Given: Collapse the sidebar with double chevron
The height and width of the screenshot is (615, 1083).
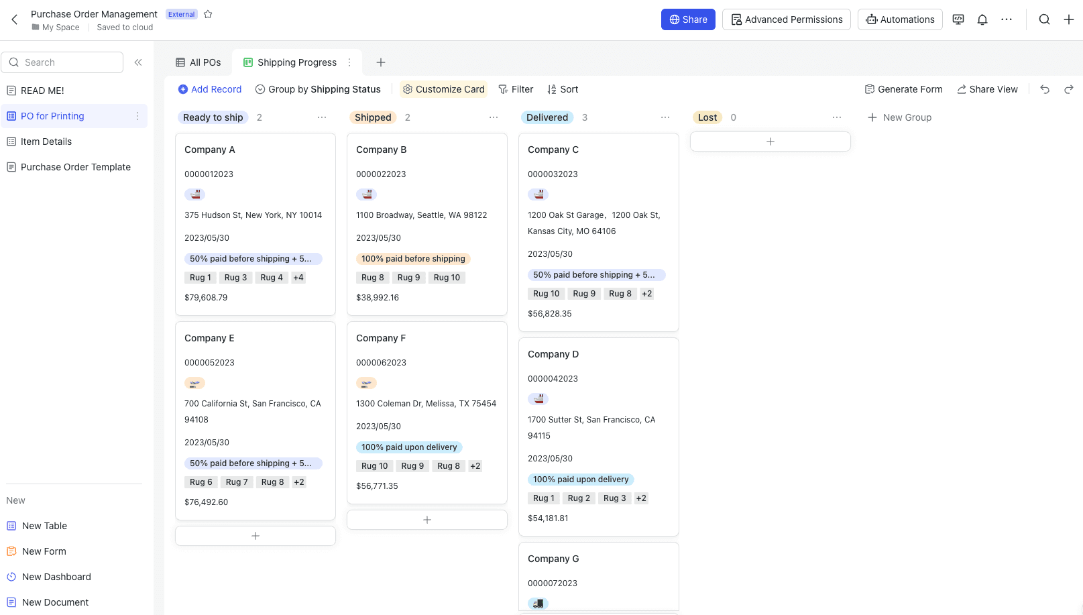Looking at the screenshot, I should pos(138,62).
